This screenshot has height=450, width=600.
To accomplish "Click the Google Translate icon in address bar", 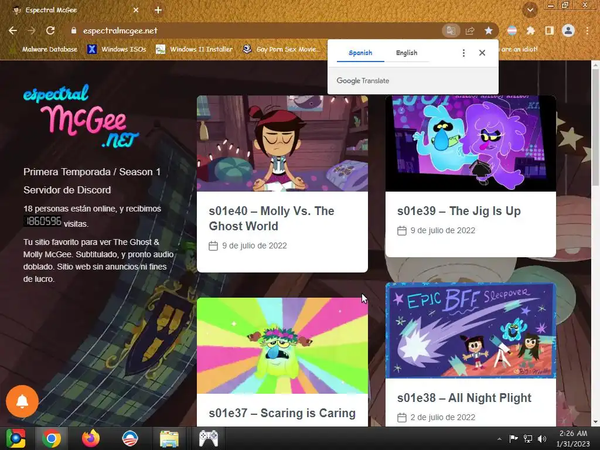I will pyautogui.click(x=451, y=30).
